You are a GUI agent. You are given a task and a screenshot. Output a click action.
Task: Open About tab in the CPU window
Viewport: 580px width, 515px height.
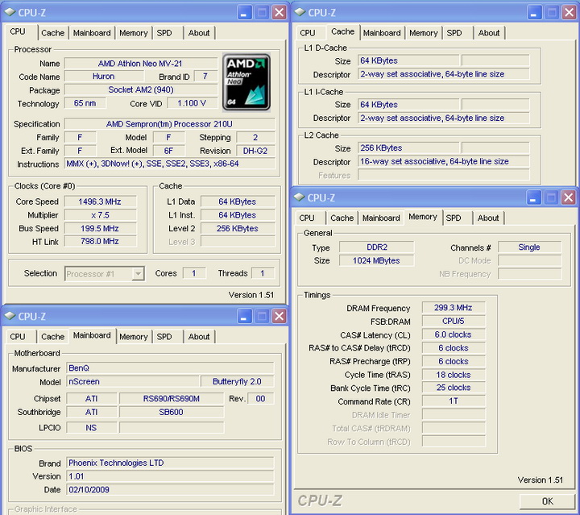(x=199, y=33)
